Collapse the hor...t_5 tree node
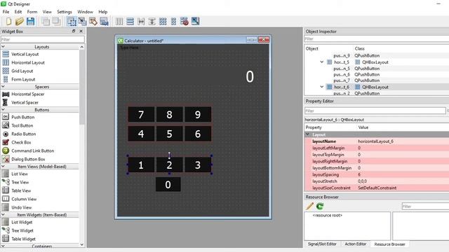This screenshot has height=252, width=449. point(322,62)
